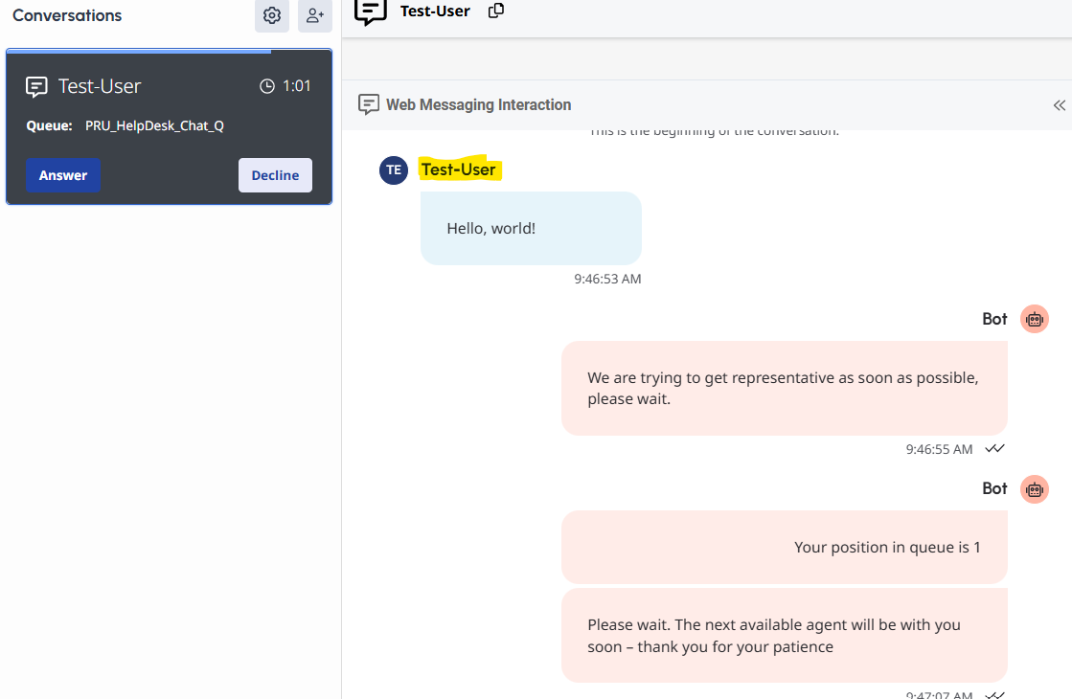
Task: Select the 'We are trying to get representative' message
Action: (785, 388)
